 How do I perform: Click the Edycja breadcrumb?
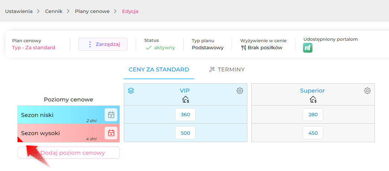tap(130, 11)
